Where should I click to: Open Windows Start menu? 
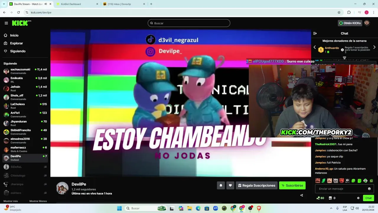[119, 208]
